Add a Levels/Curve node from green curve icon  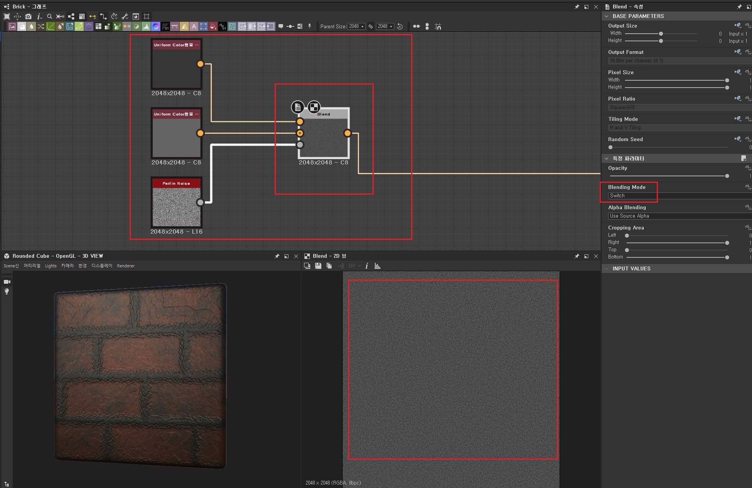pyautogui.click(x=50, y=26)
